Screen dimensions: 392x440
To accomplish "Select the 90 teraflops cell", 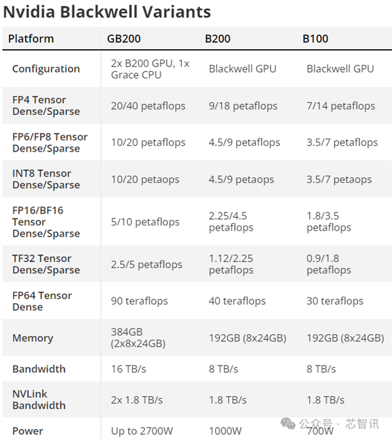I will (x=139, y=301).
